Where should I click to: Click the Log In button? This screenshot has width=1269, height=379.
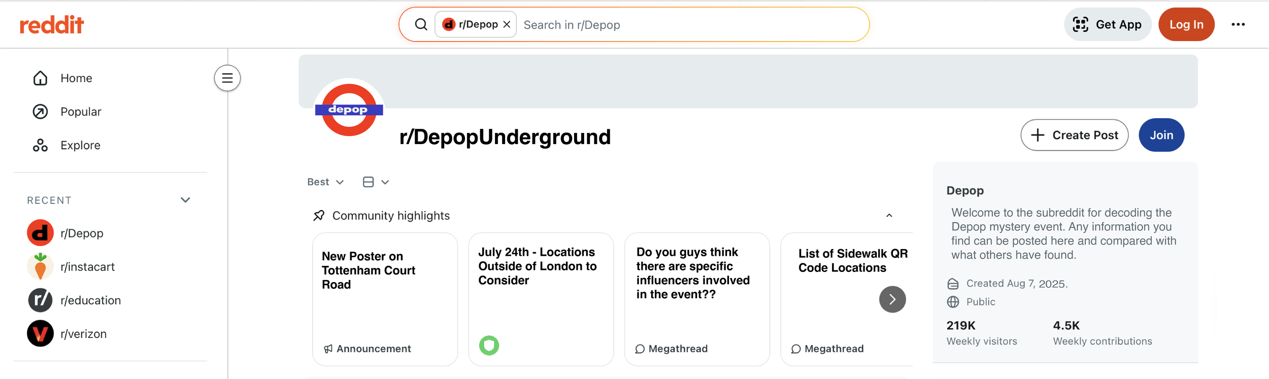1186,24
